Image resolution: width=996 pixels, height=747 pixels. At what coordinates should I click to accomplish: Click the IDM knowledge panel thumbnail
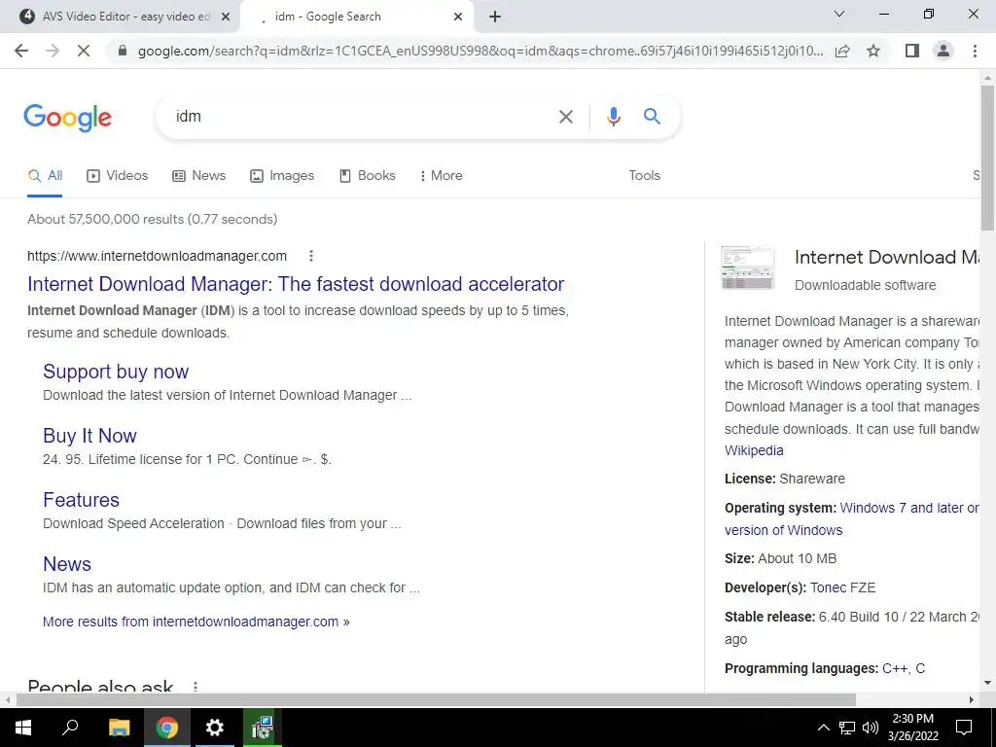pyautogui.click(x=748, y=267)
